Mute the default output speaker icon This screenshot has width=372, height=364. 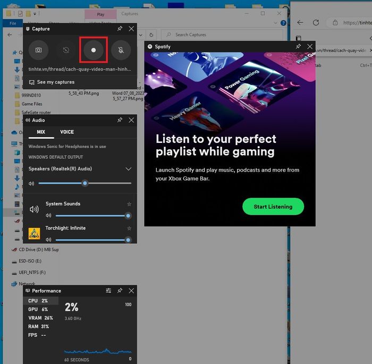coord(31,183)
